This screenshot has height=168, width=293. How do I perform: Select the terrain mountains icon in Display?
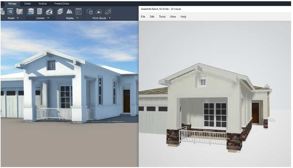69,11
